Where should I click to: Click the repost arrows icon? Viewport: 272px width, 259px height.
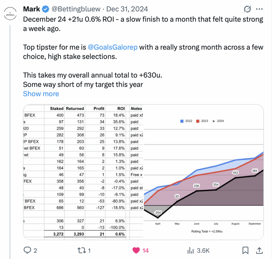tap(82, 250)
